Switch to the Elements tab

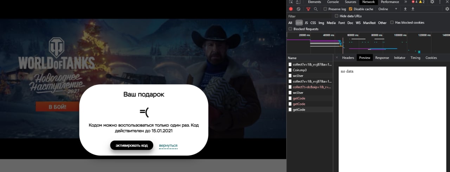tap(314, 2)
